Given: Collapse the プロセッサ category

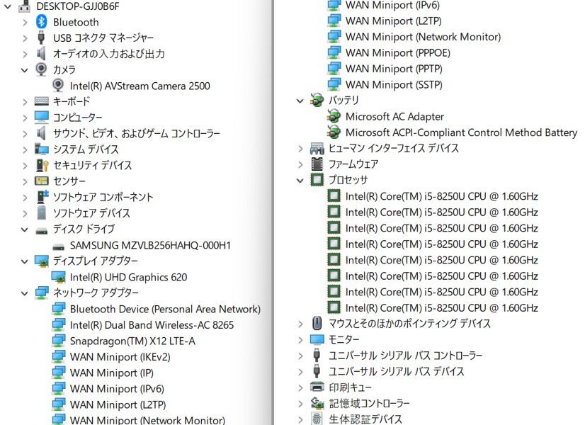Looking at the screenshot, I should point(300,180).
